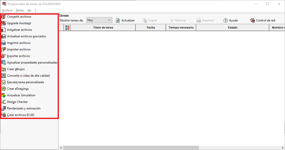Click the greyed Imprimir printer icon

198,20
